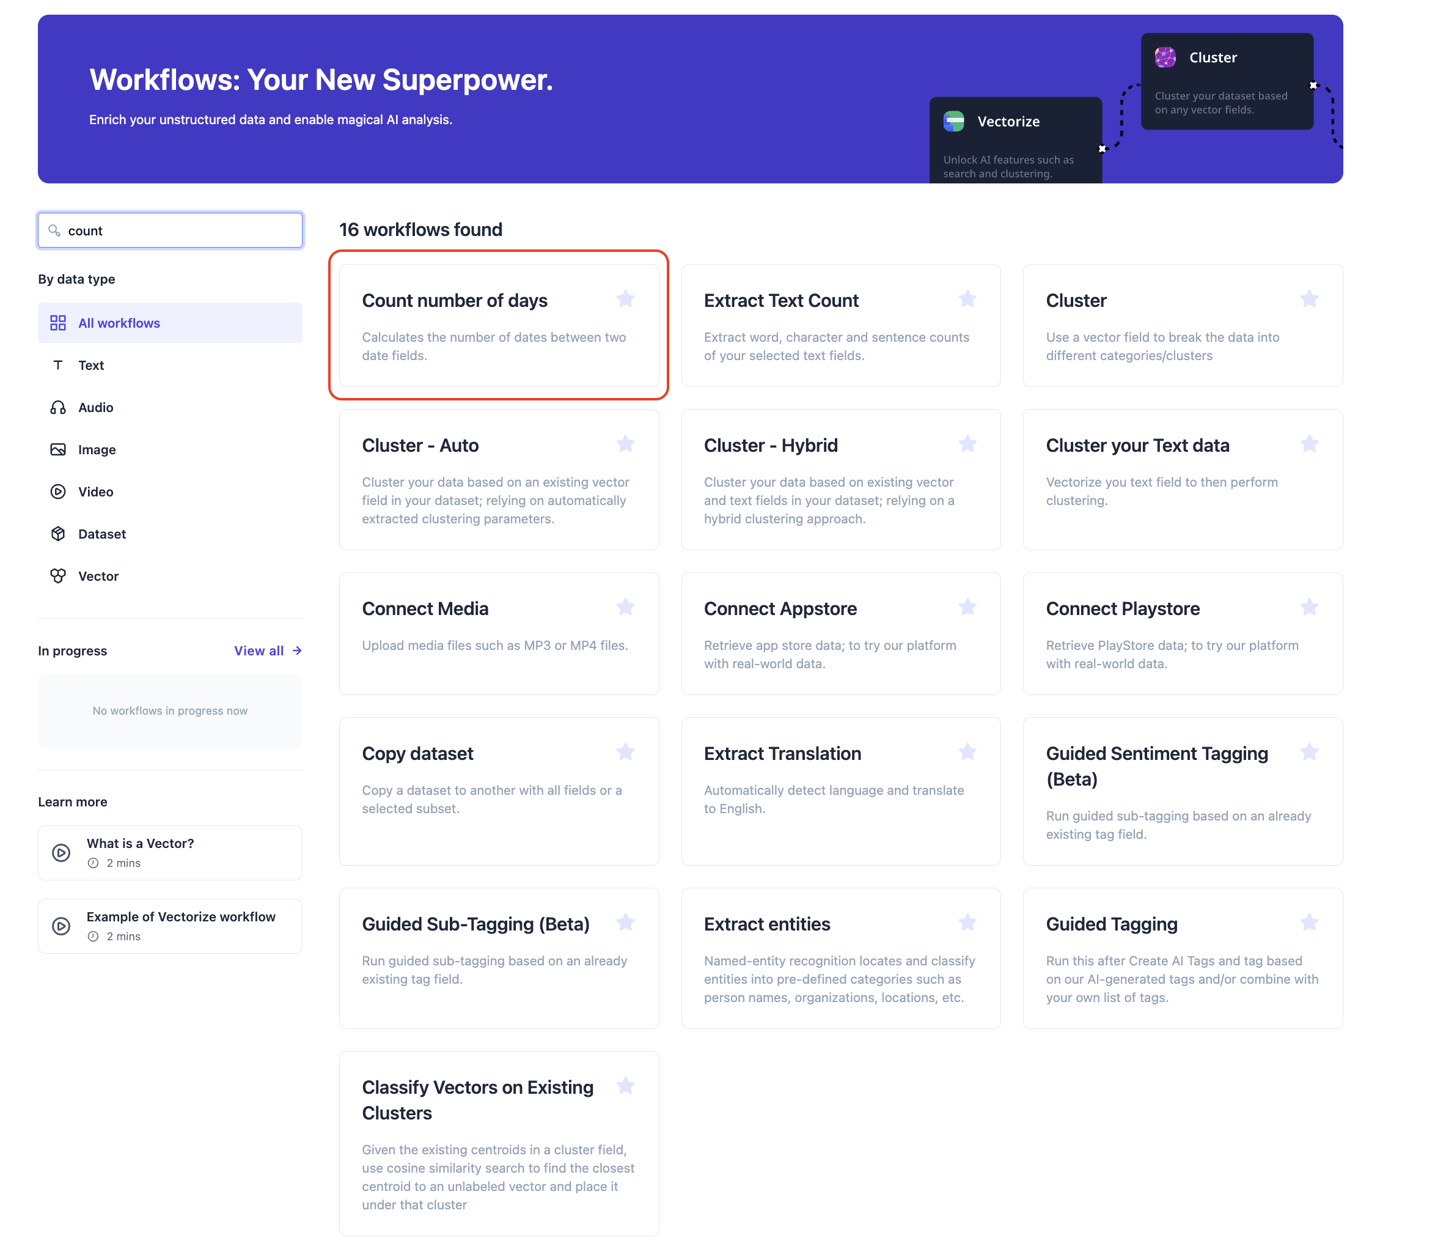Viewport: 1435px width, 1257px height.
Task: Click the Vector filter icon
Action: (58, 576)
